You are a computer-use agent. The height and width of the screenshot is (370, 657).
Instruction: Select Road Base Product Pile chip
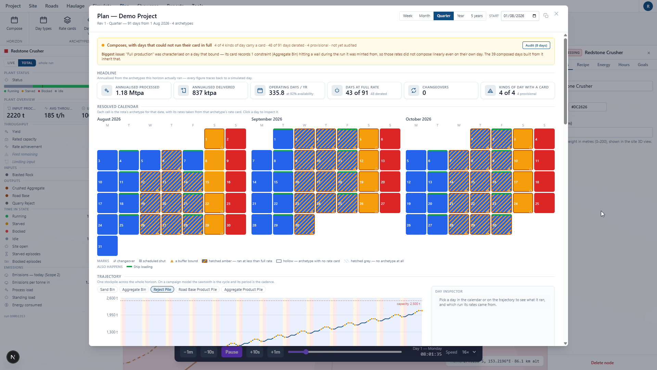[198, 289]
